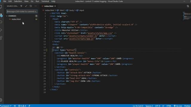Select the Source Control activity icon
Screen dimensions: 191x107
pyautogui.click(x=1, y=15)
